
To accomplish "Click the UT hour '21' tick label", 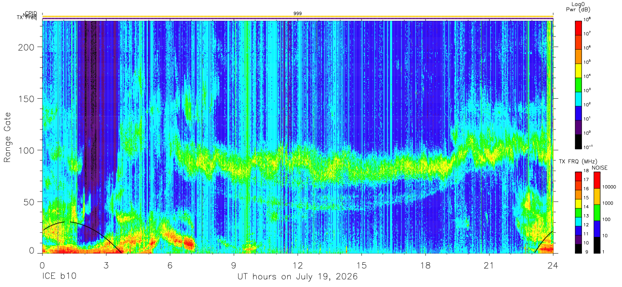I will (x=489, y=266).
